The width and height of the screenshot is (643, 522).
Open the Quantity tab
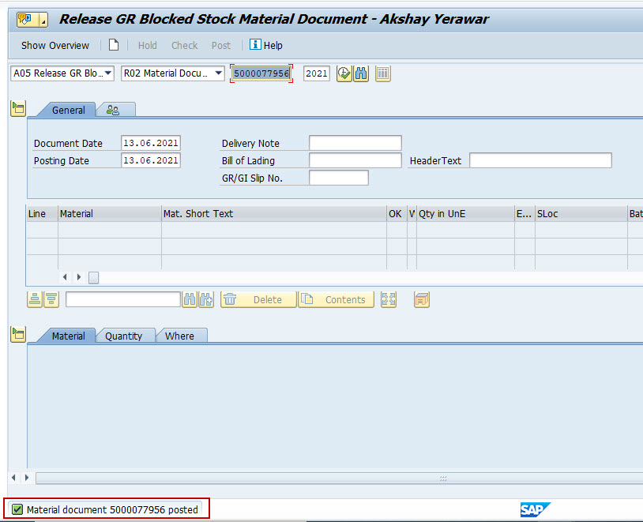(x=123, y=336)
